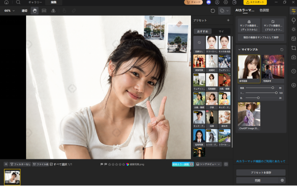Apply the 子供 preset thumbnail
The width and height of the screenshot is (297, 186).
(x=212, y=100)
